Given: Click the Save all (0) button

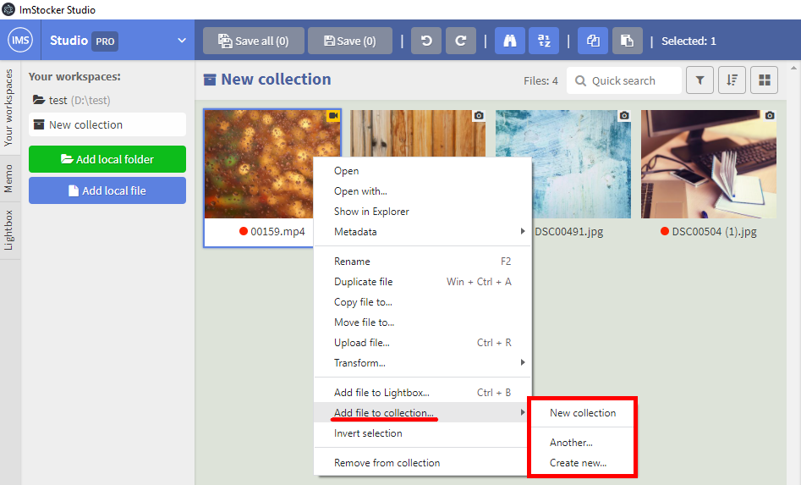Looking at the screenshot, I should (x=254, y=41).
